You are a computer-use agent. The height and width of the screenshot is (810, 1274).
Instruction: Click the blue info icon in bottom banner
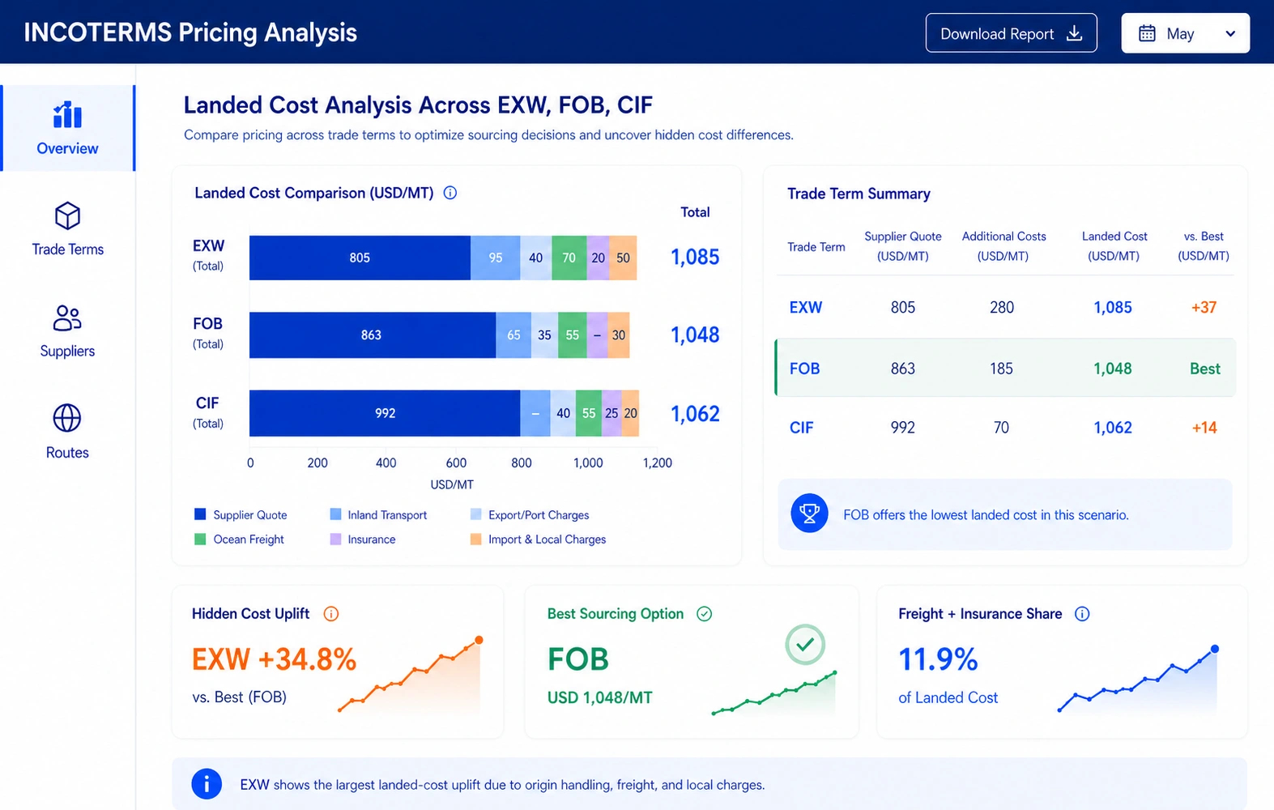point(207,784)
